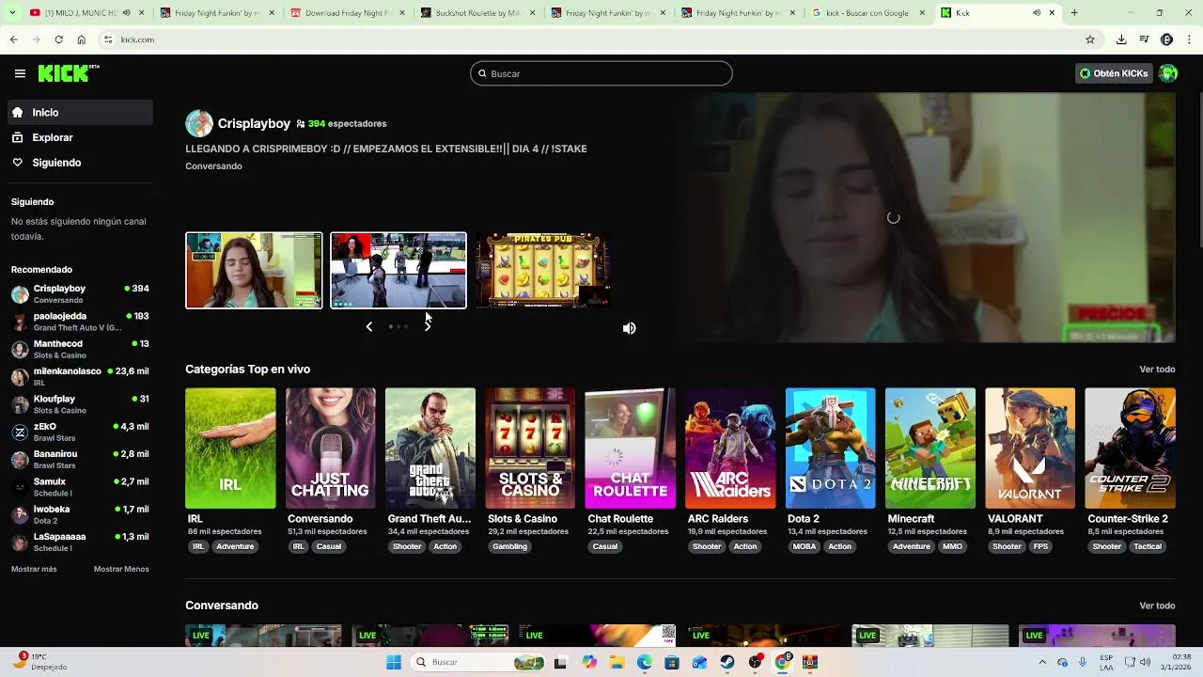Open the Windows Start menu
This screenshot has height=677, width=1203.
[x=394, y=662]
